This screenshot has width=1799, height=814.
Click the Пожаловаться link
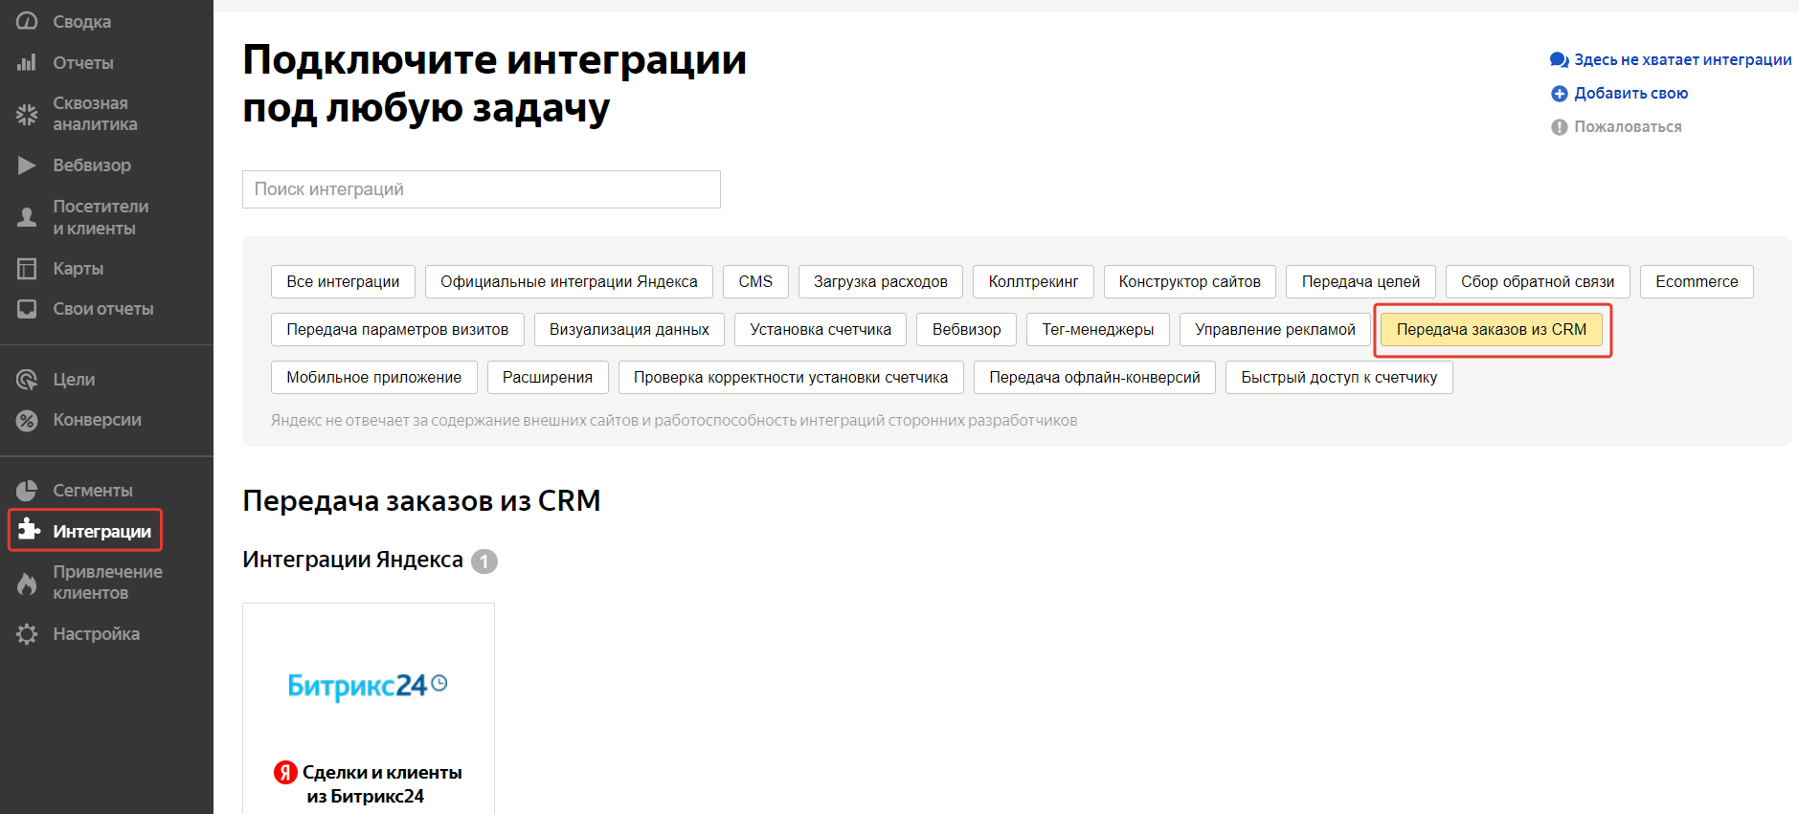[x=1627, y=127]
